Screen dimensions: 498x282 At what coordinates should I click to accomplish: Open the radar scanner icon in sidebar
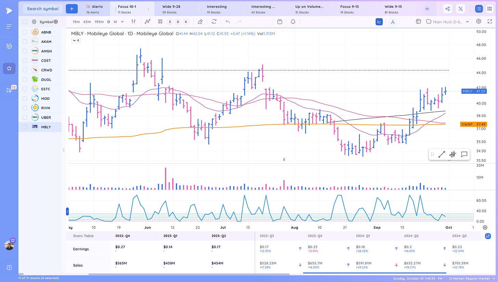(9, 46)
